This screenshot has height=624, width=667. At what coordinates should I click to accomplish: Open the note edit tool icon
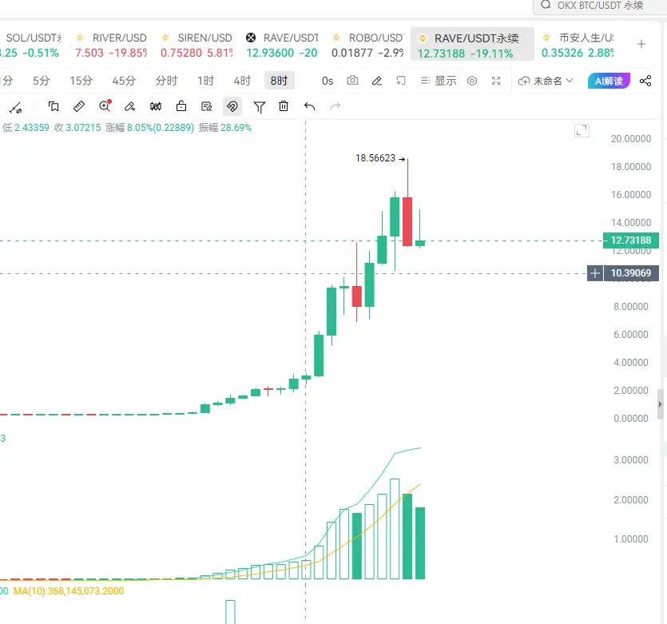[207, 106]
